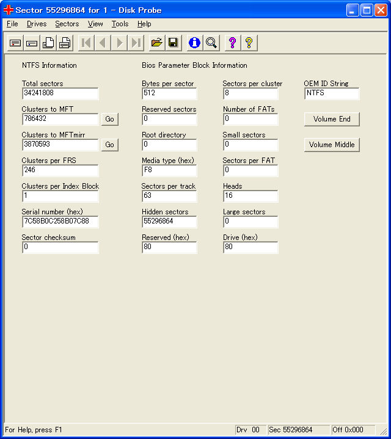Go to next sector toolbar arrow
This screenshot has width=391, height=439.
point(119,43)
